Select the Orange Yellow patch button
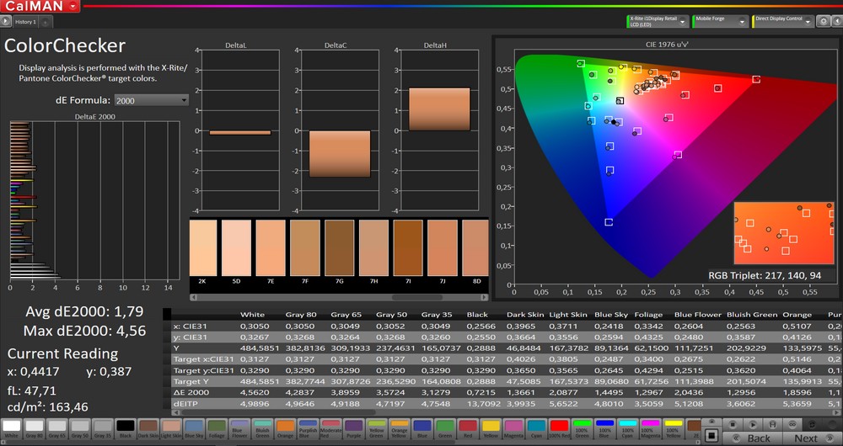This screenshot has width=843, height=446. coord(400,429)
